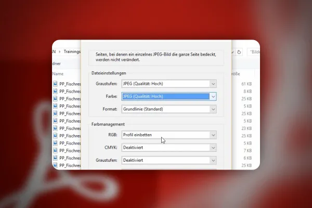Open the Graustufen dropdown under Farbmanagement
The image size is (312, 208).
[168, 161]
